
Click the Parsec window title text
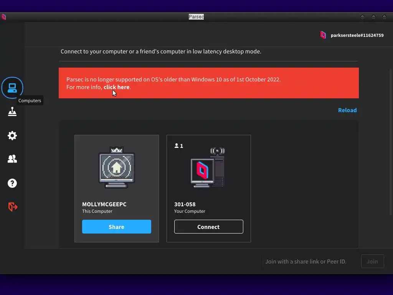click(x=196, y=17)
